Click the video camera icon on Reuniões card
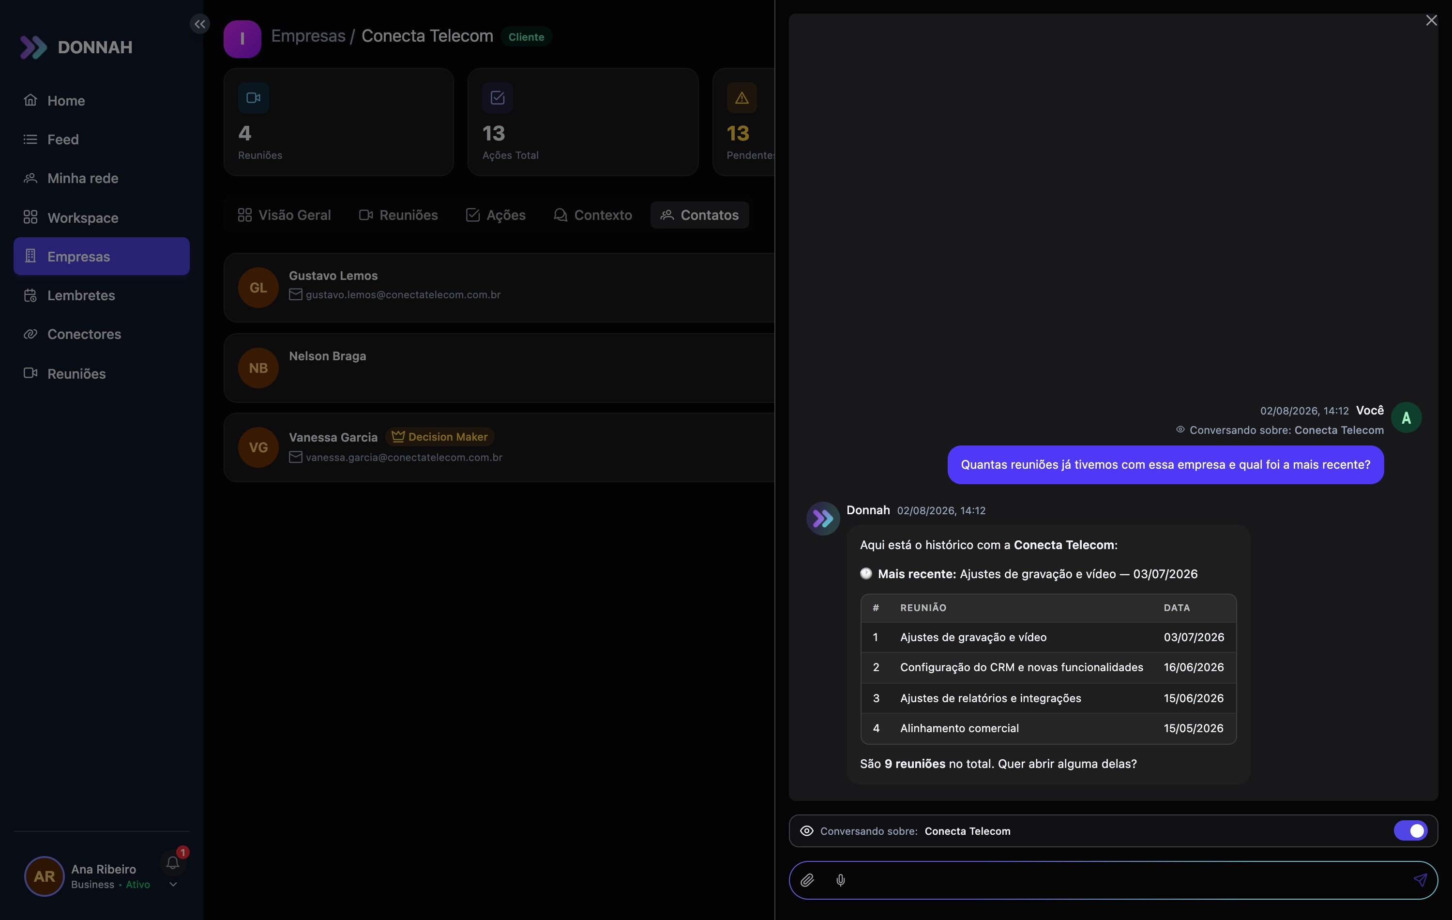This screenshot has height=920, width=1452. [254, 98]
